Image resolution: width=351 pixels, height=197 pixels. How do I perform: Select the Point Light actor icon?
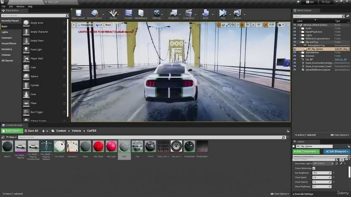(26, 49)
